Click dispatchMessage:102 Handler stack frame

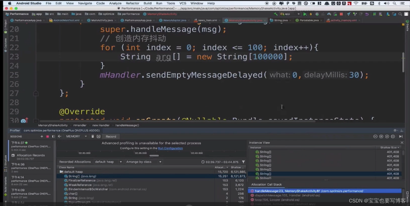pos(325,195)
